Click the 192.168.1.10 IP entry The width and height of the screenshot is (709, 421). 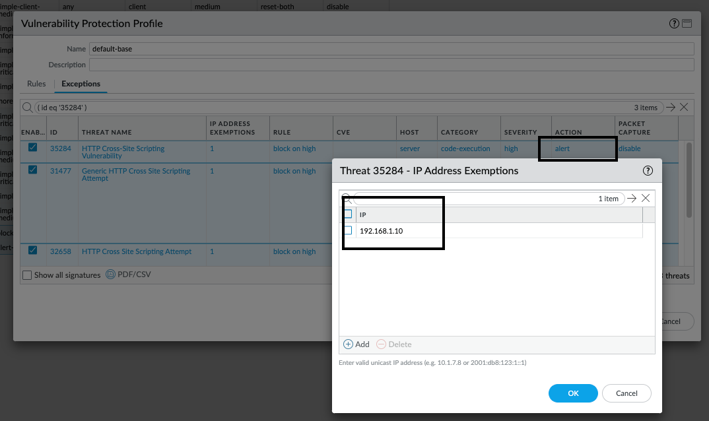tap(381, 230)
